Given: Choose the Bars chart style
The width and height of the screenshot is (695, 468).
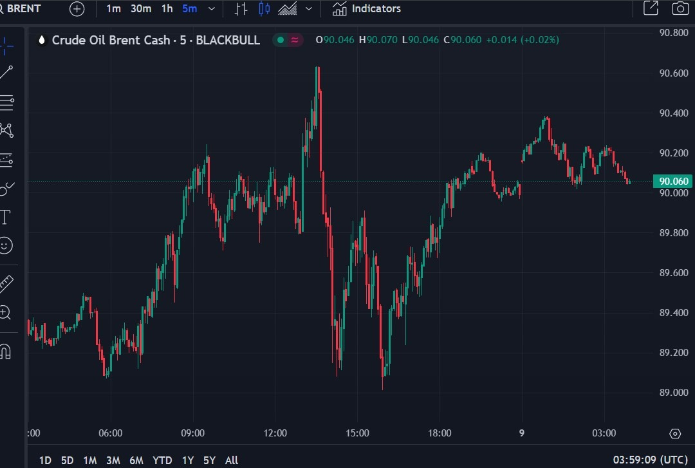Looking at the screenshot, I should (241, 8).
